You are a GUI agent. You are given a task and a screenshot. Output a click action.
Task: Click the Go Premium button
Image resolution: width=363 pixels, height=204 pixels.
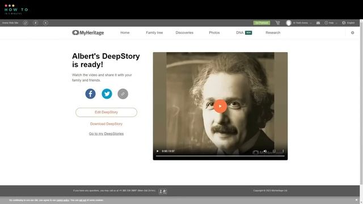click(261, 23)
